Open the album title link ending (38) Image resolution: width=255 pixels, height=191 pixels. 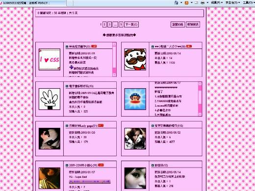[170, 47]
